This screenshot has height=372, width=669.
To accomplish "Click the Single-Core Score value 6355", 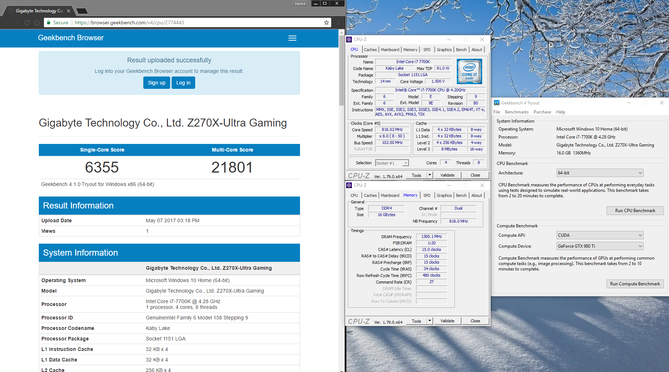I will coord(102,168).
